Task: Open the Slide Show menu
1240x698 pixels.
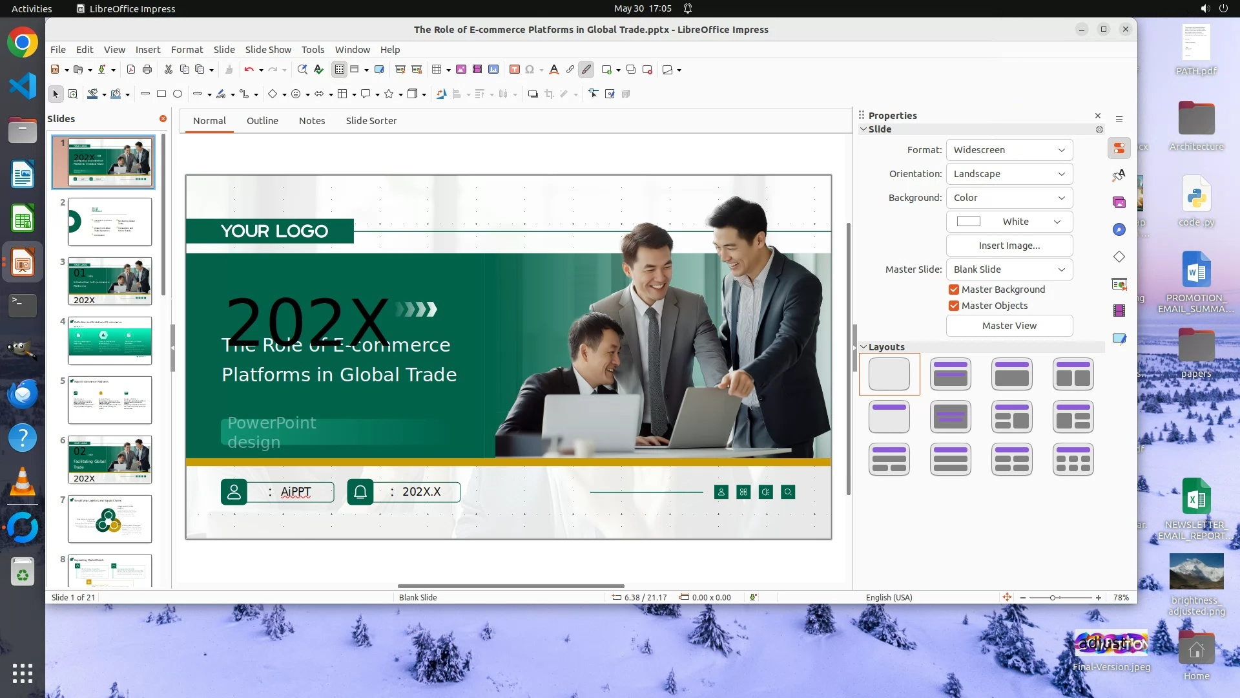Action: click(268, 50)
